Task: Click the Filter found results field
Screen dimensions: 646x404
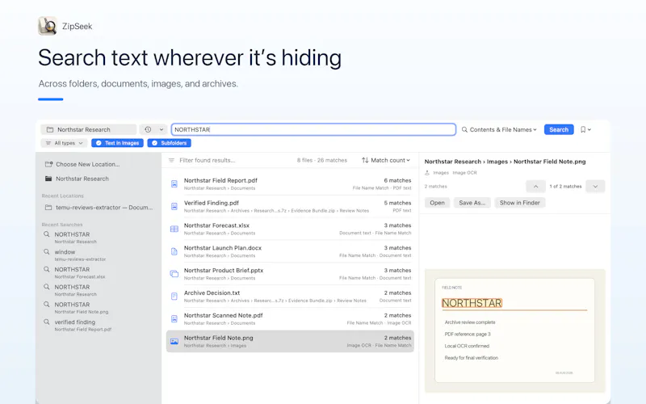Action: pyautogui.click(x=208, y=160)
